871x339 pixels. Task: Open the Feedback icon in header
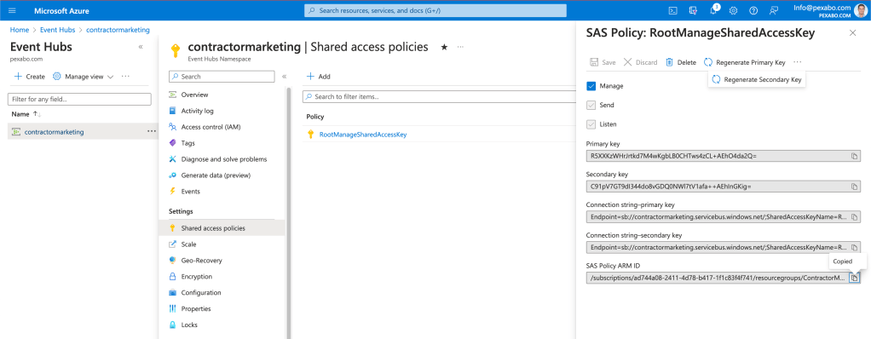(774, 10)
